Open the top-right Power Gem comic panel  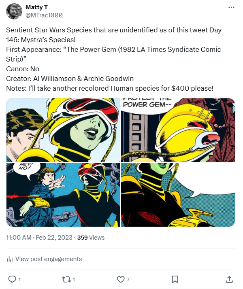coord(178,130)
